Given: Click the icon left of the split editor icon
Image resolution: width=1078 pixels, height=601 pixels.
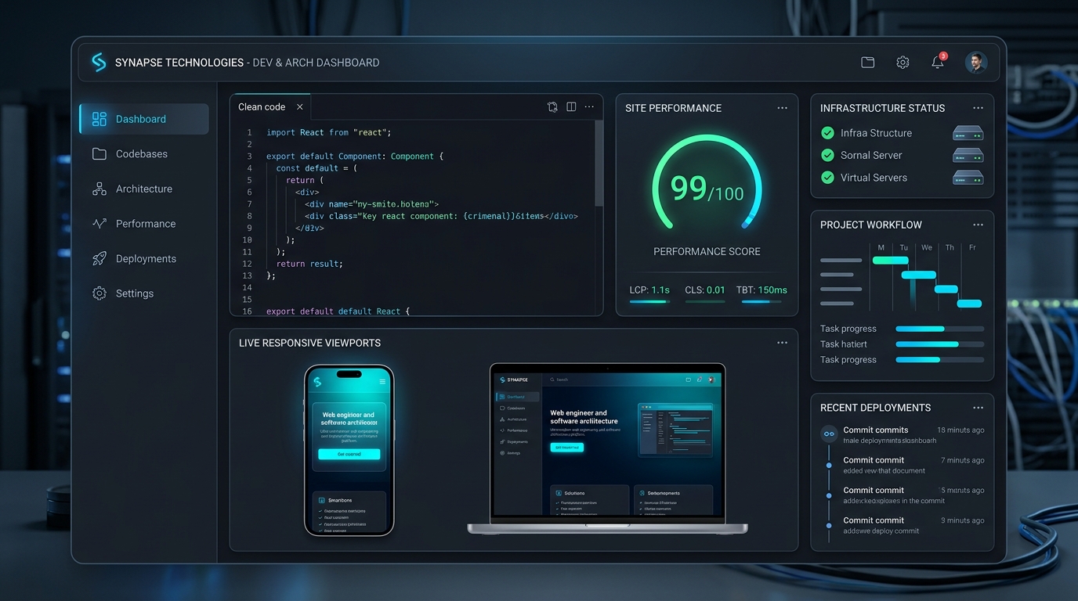Looking at the screenshot, I should click(552, 107).
